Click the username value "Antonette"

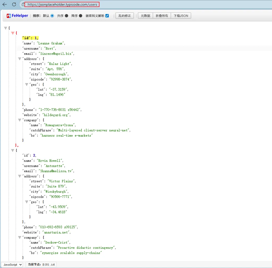(54, 166)
